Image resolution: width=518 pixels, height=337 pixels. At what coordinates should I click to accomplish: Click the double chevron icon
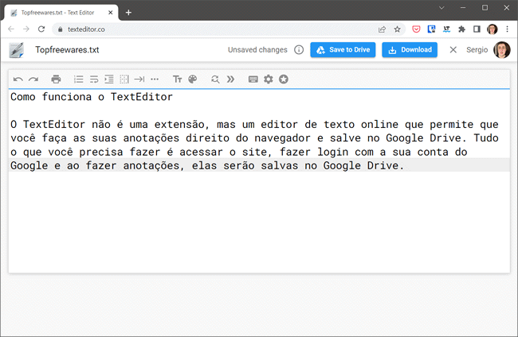click(230, 79)
